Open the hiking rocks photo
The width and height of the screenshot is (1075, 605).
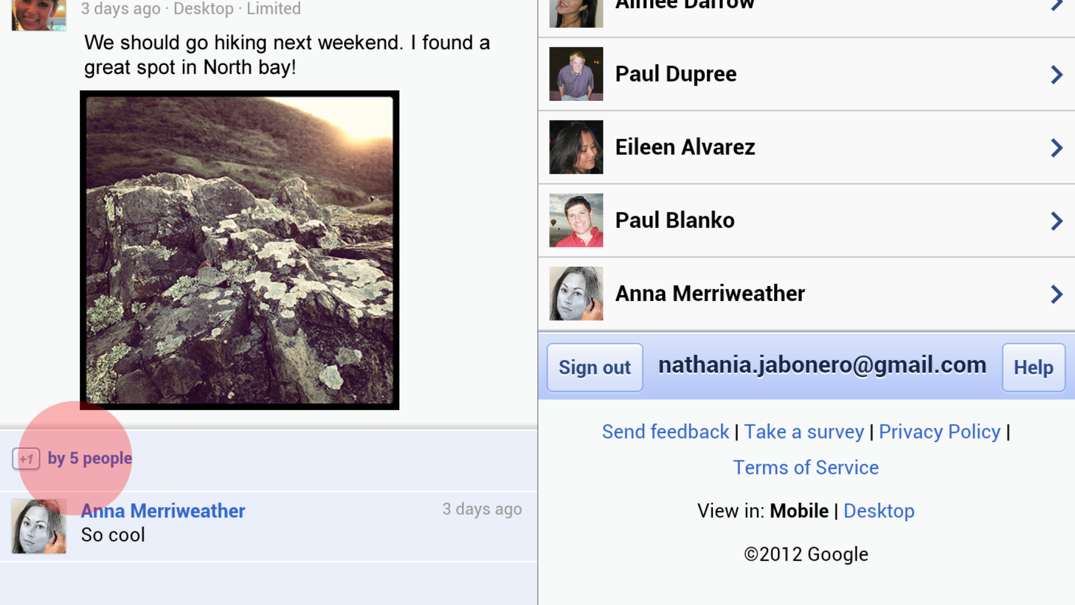[x=239, y=250]
